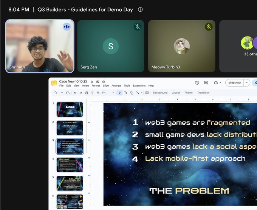
Task: Click the Transition button
Action: point(203,93)
